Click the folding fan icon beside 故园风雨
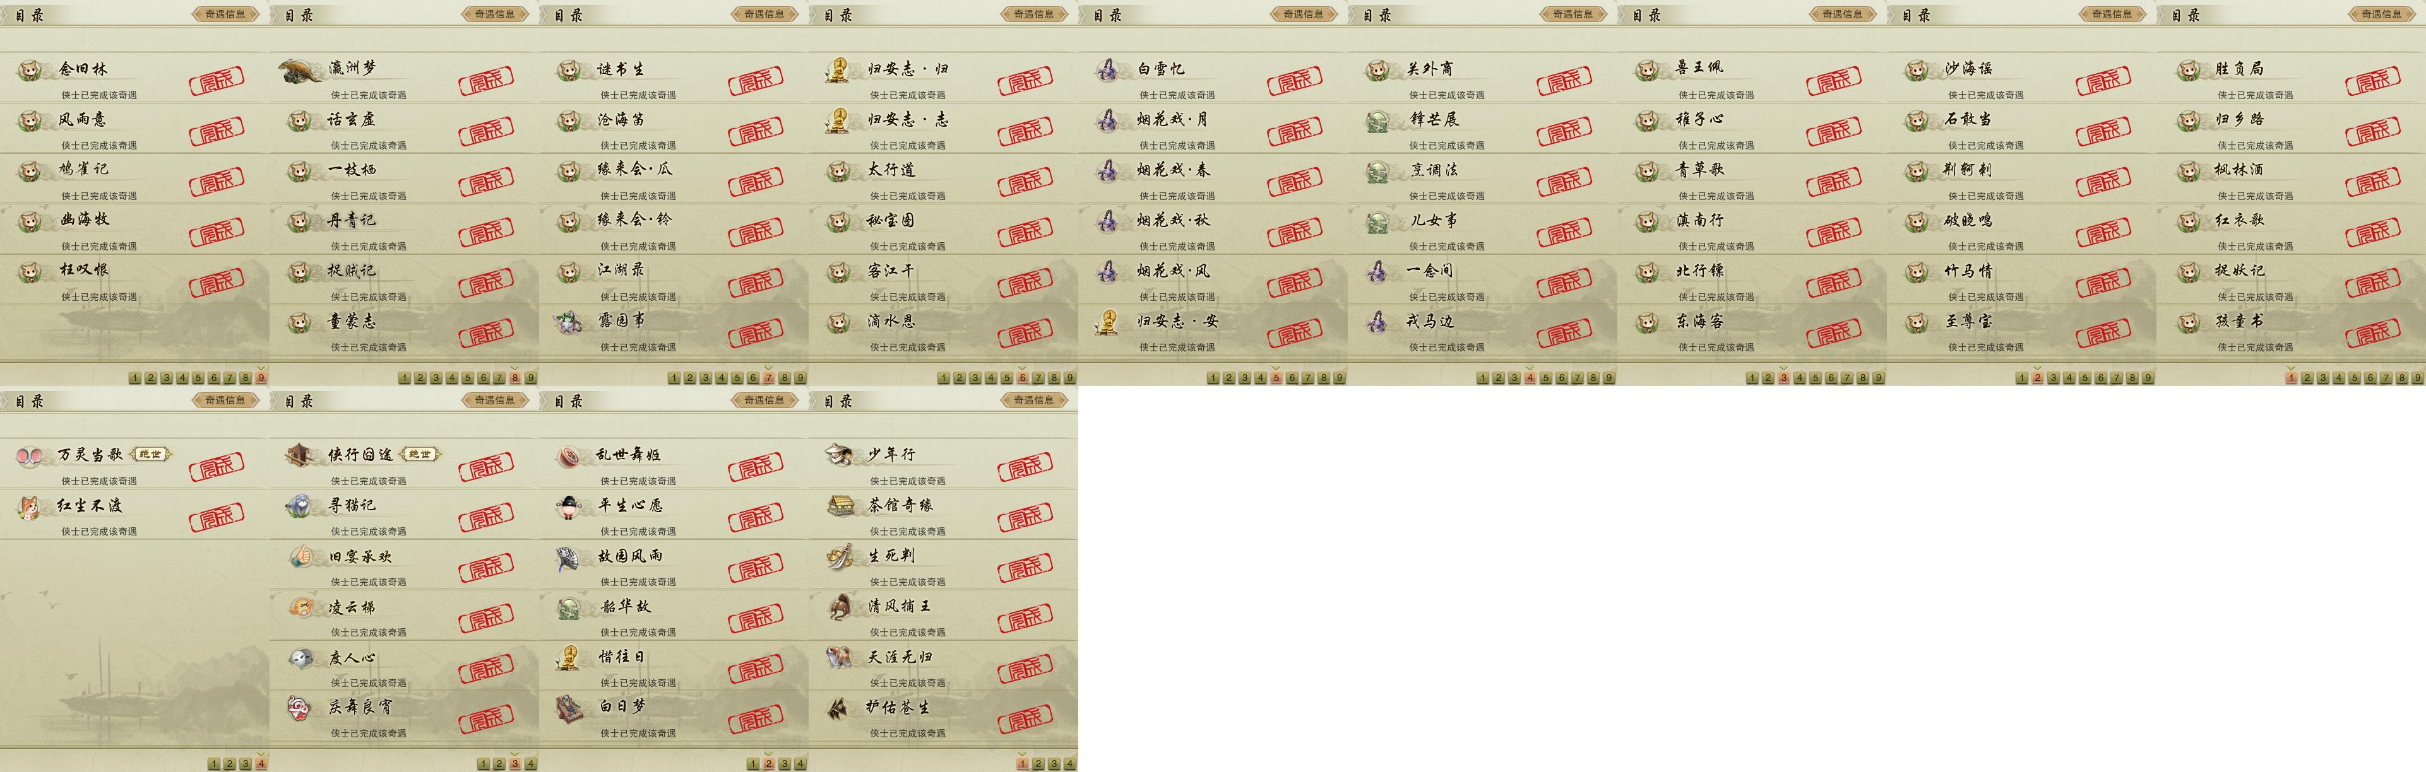The height and width of the screenshot is (772, 2426). (x=569, y=558)
